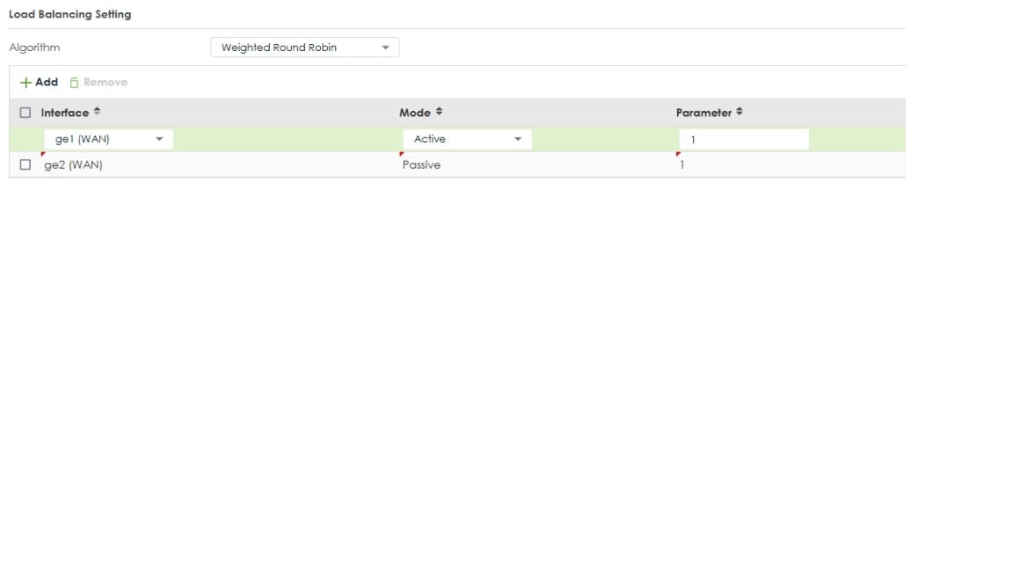
Task: Click the Parameter input field for ge1
Action: (x=744, y=139)
